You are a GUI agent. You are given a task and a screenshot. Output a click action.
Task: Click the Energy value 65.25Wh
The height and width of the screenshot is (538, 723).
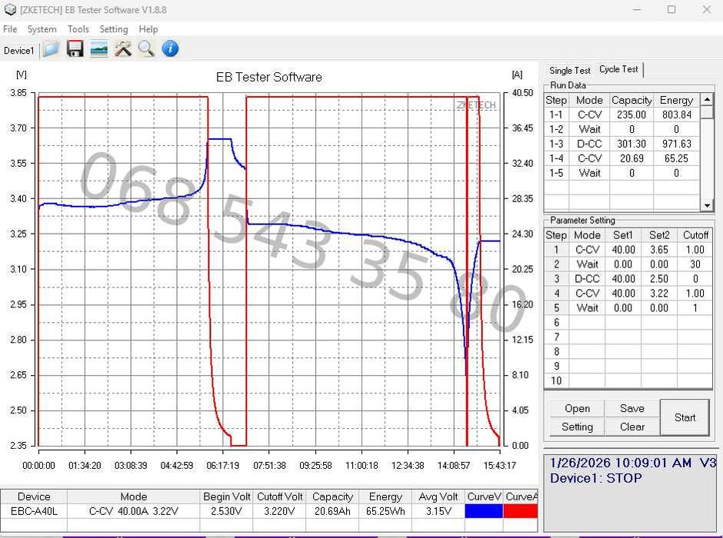coord(385,511)
